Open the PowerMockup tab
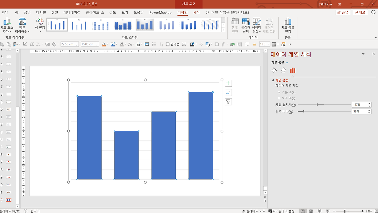This screenshot has height=213, width=378. 160,12
